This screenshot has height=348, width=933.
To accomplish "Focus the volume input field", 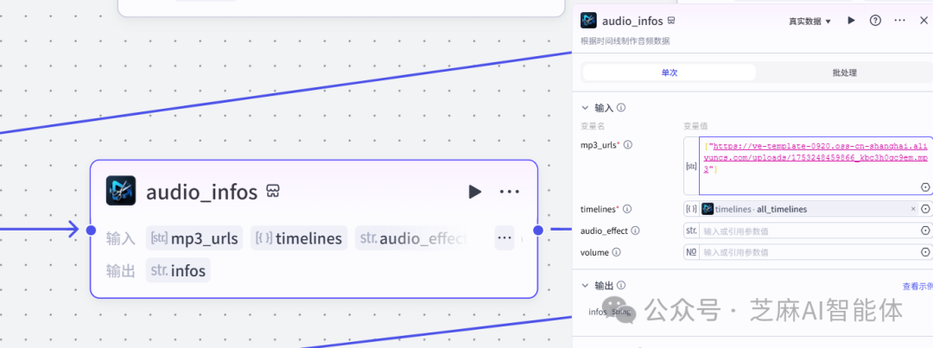I will 809,252.
